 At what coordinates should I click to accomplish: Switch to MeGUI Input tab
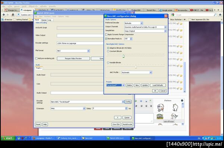tap(37, 20)
